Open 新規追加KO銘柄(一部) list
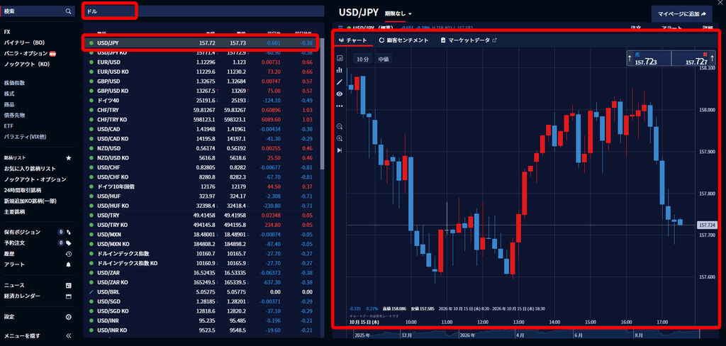 point(31,201)
